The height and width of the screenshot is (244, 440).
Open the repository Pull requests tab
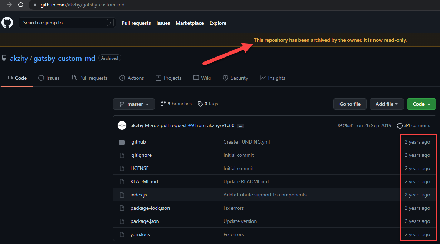coord(89,78)
